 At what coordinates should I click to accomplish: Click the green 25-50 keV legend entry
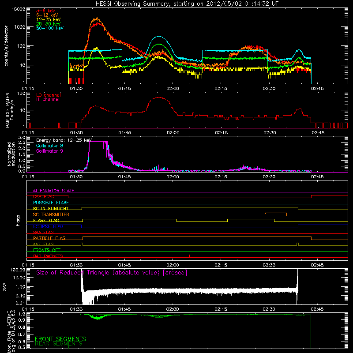pyautogui.click(x=49, y=24)
